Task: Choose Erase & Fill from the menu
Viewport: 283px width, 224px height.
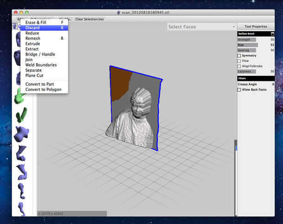Action: (44, 22)
